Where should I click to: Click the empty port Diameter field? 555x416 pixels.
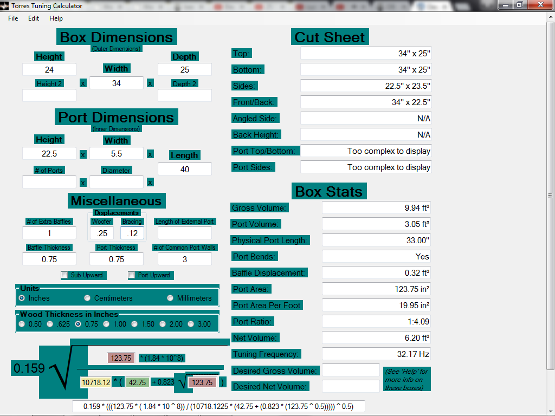pyautogui.click(x=117, y=182)
